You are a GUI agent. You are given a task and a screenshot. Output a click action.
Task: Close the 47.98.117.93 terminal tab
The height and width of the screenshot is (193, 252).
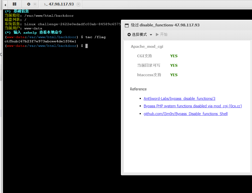pyautogui.click(x=79, y=4)
